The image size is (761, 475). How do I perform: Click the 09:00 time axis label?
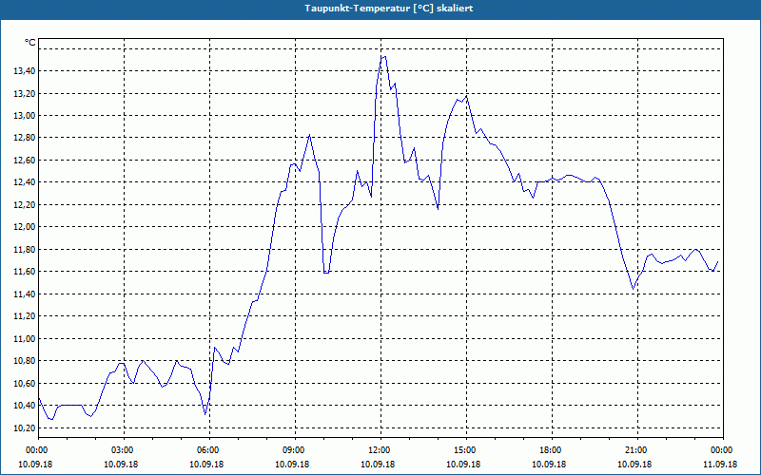point(295,450)
